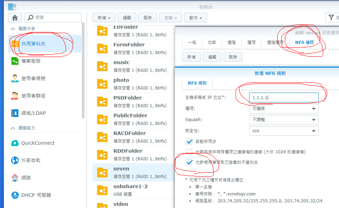Click the QuickConnect label in sidebar

click(x=38, y=143)
